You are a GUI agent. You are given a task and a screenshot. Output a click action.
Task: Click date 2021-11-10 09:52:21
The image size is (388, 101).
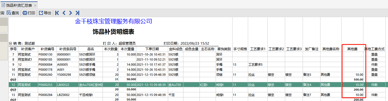coord(151,59)
